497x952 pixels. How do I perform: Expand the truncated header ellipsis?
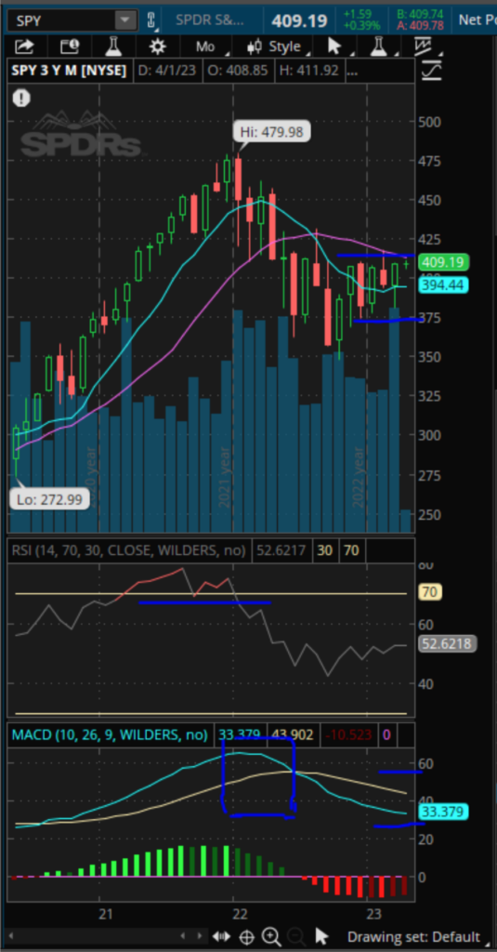point(352,71)
